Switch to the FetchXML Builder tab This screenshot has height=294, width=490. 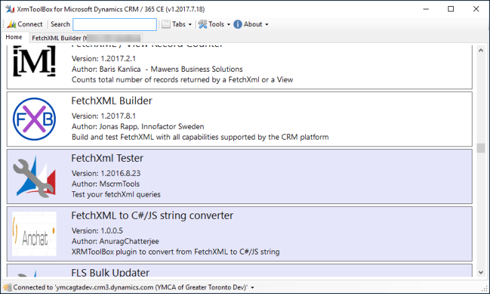click(x=86, y=38)
